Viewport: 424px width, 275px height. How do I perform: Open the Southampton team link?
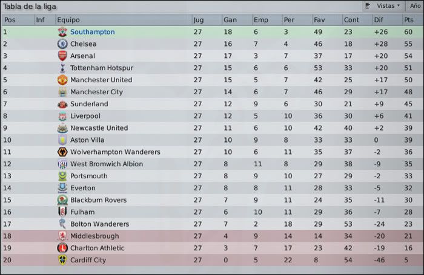(93, 32)
